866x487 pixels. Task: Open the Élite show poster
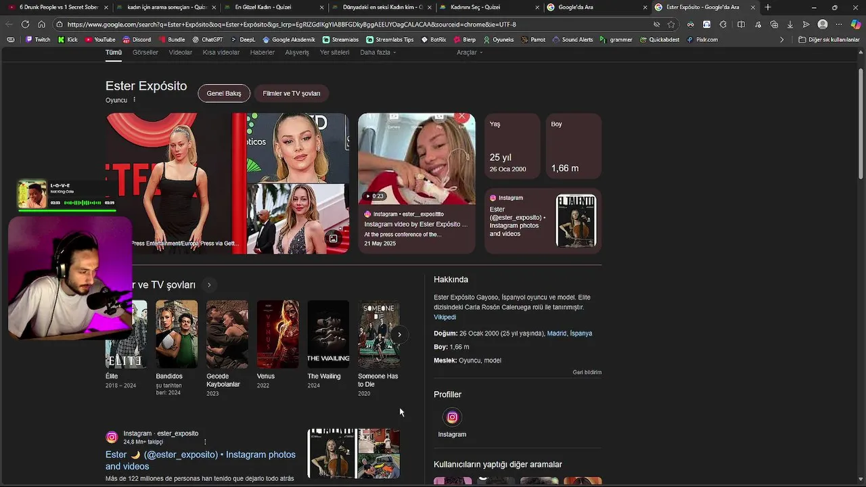[x=127, y=334]
